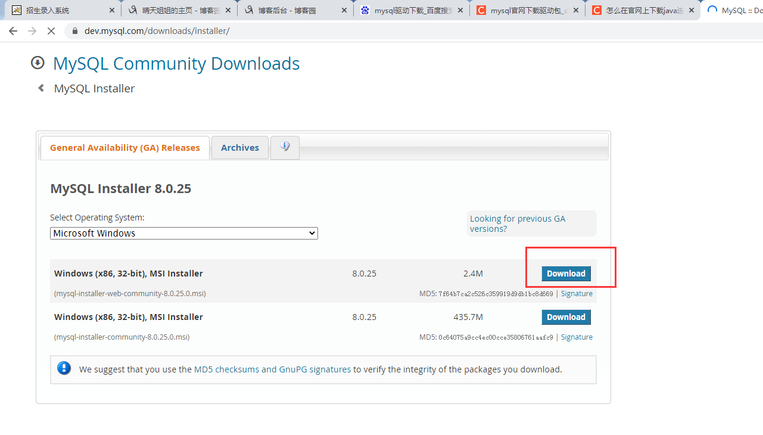763x435 pixels.
Task: Click the browser forward arrow
Action: 32,31
